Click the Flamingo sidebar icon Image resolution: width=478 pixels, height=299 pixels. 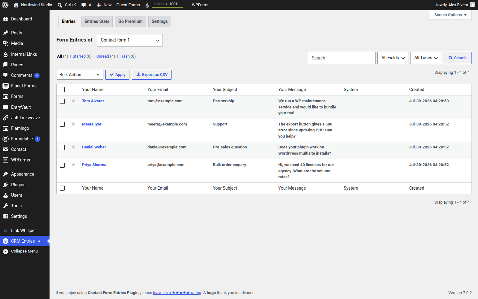tap(6, 128)
